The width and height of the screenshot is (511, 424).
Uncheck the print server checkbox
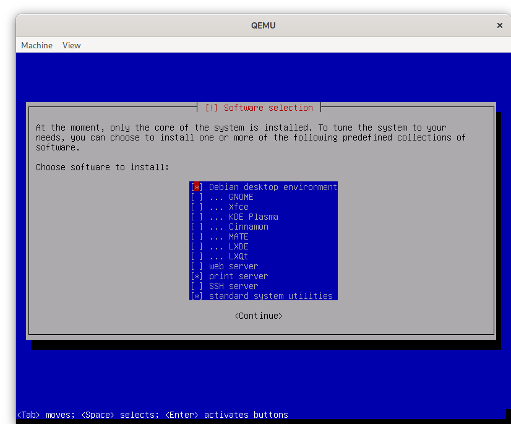point(197,276)
